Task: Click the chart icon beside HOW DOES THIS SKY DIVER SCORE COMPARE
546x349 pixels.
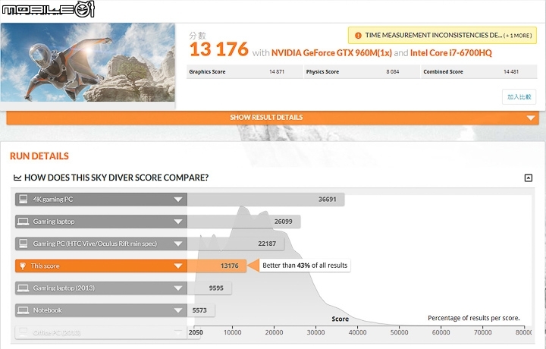Action: [17, 178]
